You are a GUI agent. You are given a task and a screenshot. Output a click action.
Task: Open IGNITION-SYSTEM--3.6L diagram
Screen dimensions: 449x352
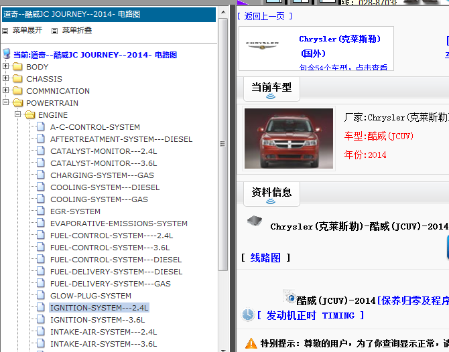pyautogui.click(x=97, y=320)
